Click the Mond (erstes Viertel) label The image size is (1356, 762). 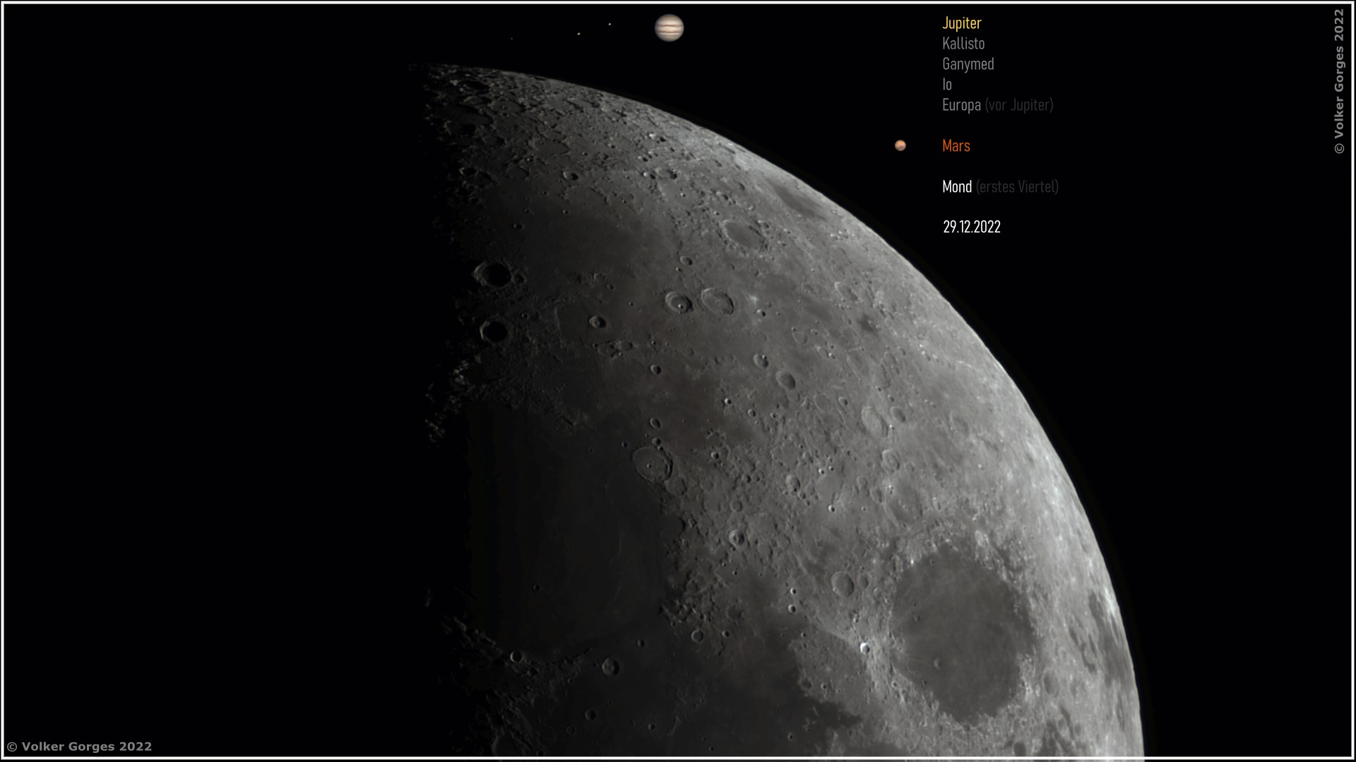pos(1000,187)
